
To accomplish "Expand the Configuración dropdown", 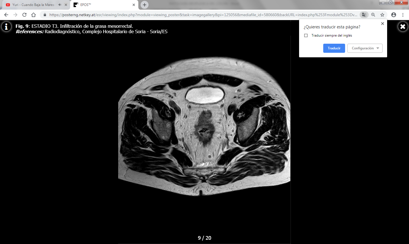I will (x=365, y=48).
